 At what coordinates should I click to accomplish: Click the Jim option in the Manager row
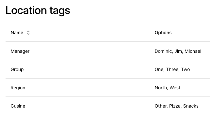click(x=179, y=51)
